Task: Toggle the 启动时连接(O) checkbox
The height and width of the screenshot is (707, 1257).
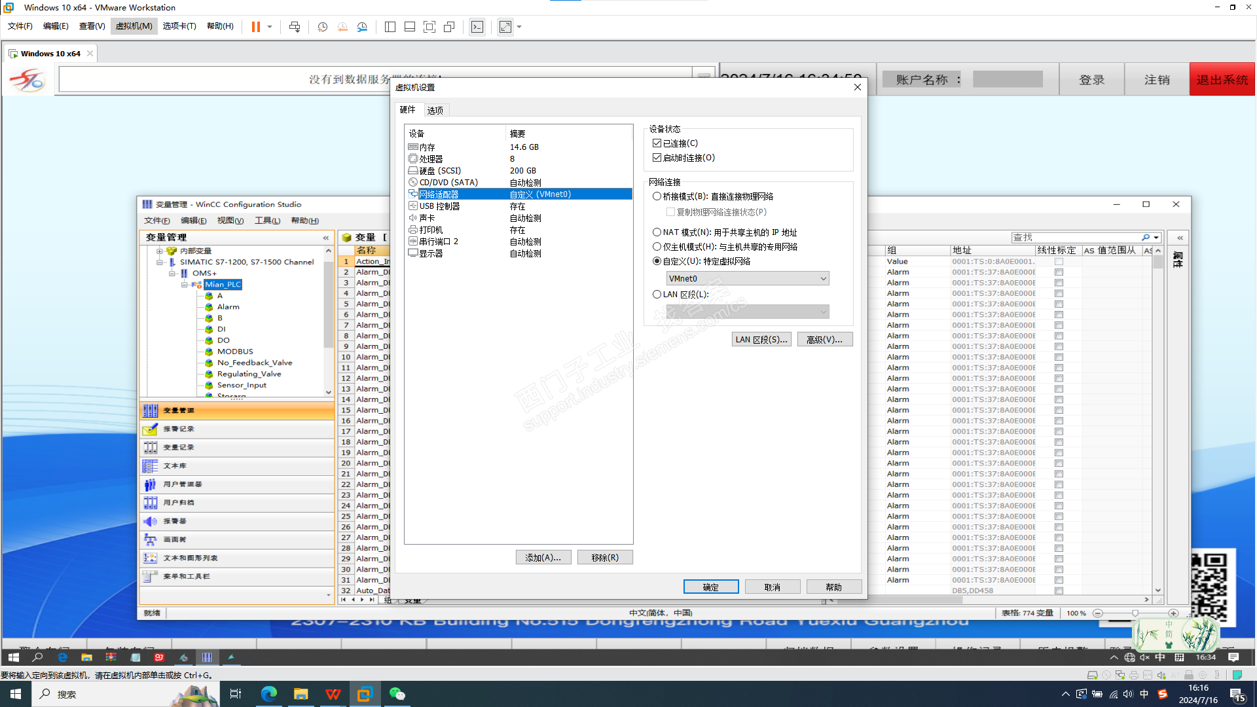Action: tap(657, 158)
